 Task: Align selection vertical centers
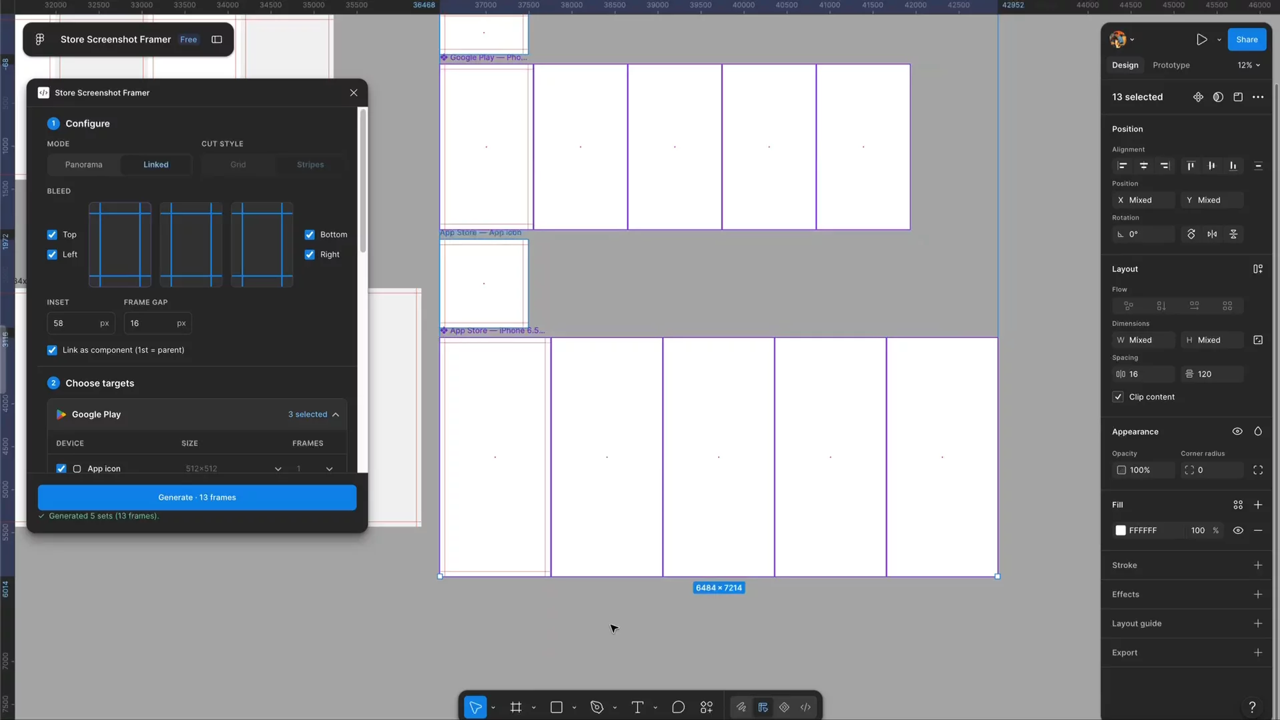pos(1212,165)
